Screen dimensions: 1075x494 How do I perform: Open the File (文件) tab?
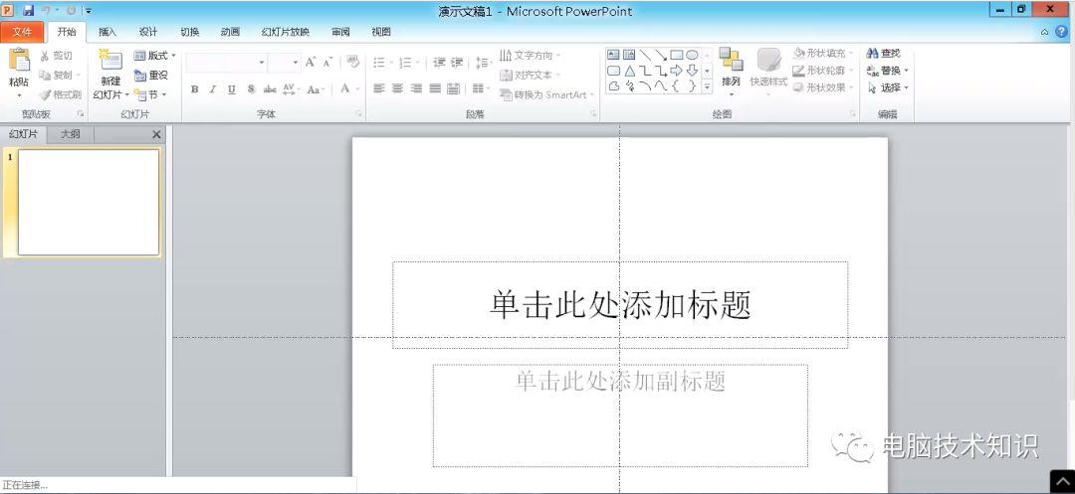22,32
